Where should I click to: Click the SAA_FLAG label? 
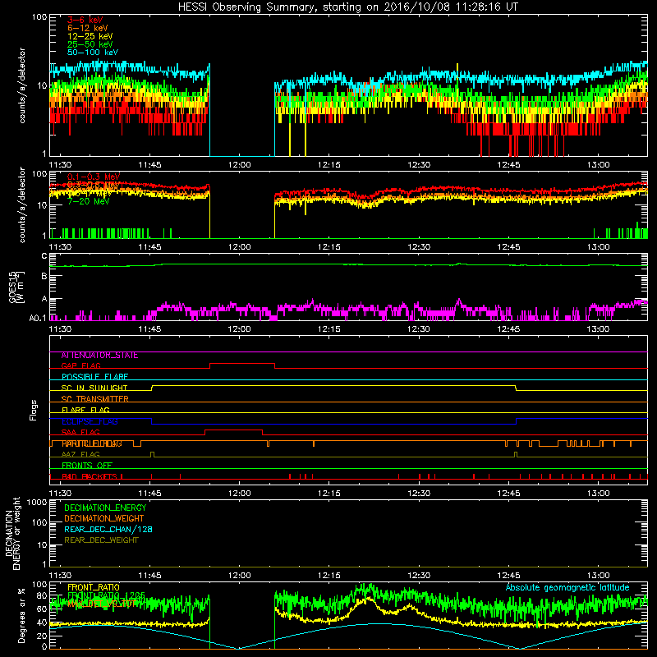pyautogui.click(x=80, y=433)
